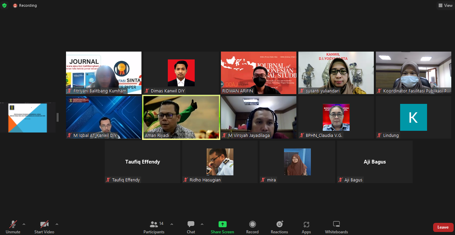Expand video options arrow beside Start Video
This screenshot has width=455, height=235.
click(x=57, y=224)
